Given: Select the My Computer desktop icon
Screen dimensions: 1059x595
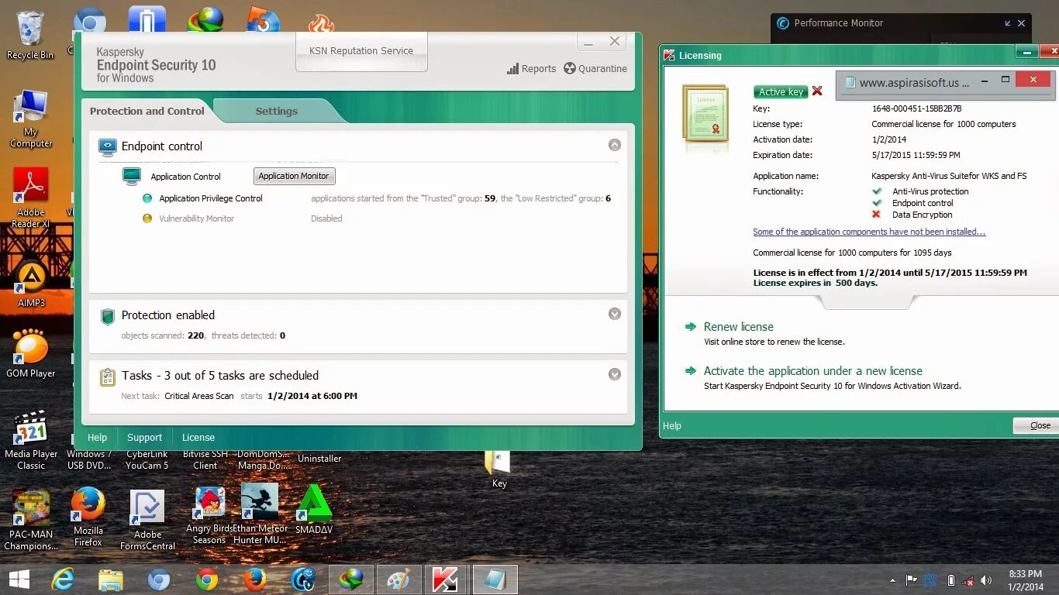Looking at the screenshot, I should 30,119.
